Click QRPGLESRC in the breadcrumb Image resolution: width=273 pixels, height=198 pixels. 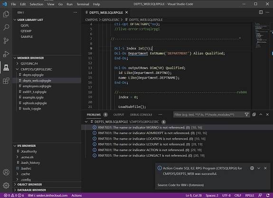click(x=111, y=19)
